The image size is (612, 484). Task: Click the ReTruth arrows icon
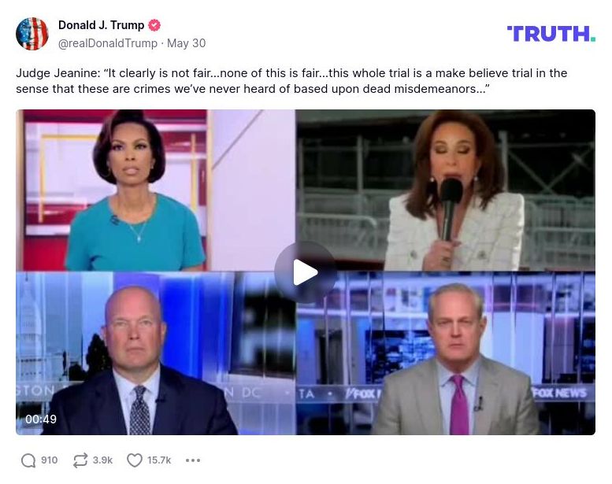(80, 460)
